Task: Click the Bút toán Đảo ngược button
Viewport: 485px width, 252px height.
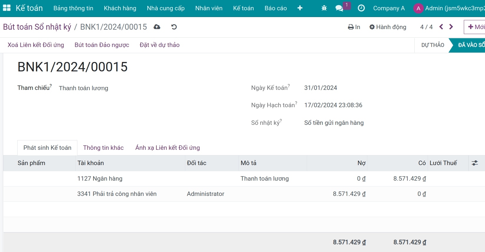Action: 102,45
